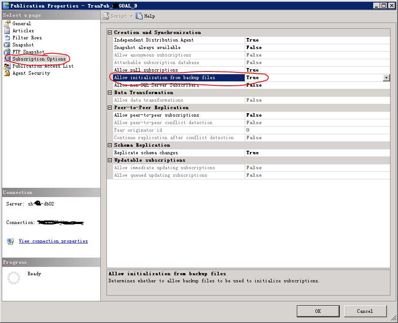Image resolution: width=398 pixels, height=323 pixels.
Task: Open the View connection properties link
Action: [53, 241]
